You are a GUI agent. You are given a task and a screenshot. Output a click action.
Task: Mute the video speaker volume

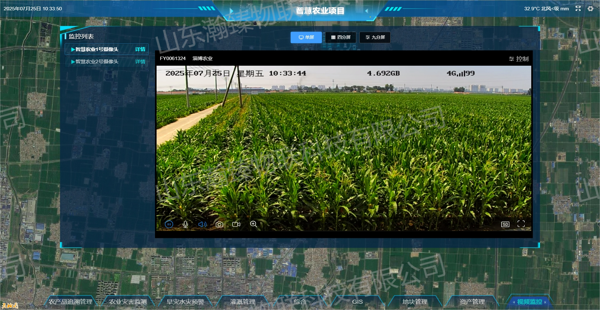[202, 224]
